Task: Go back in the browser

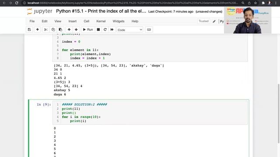Action: 4,3
